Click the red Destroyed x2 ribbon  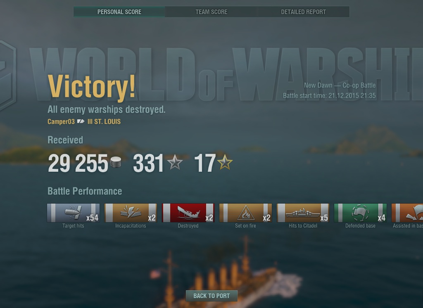click(188, 213)
